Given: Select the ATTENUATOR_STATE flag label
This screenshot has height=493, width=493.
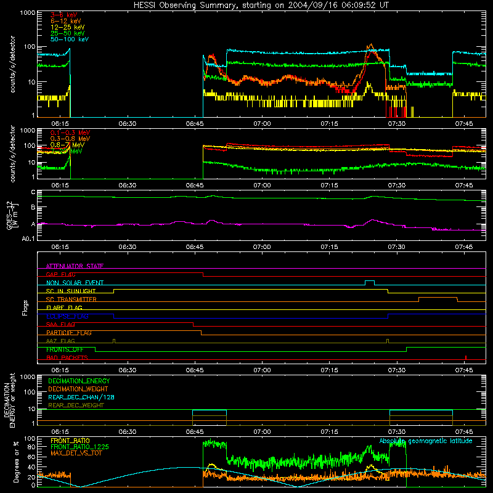Looking at the screenshot, I should click(75, 266).
